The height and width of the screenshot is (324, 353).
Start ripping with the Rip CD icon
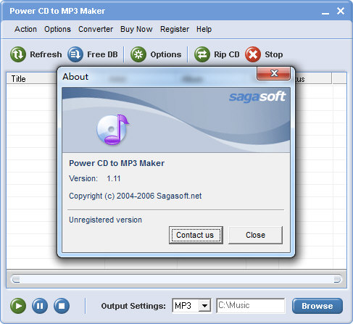202,54
